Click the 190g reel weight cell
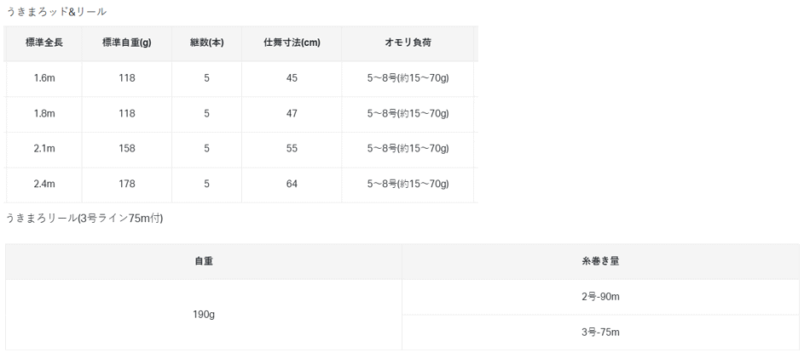810x364 pixels. point(204,315)
